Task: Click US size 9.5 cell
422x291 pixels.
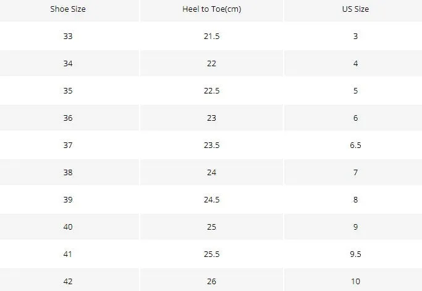Action: 355,254
